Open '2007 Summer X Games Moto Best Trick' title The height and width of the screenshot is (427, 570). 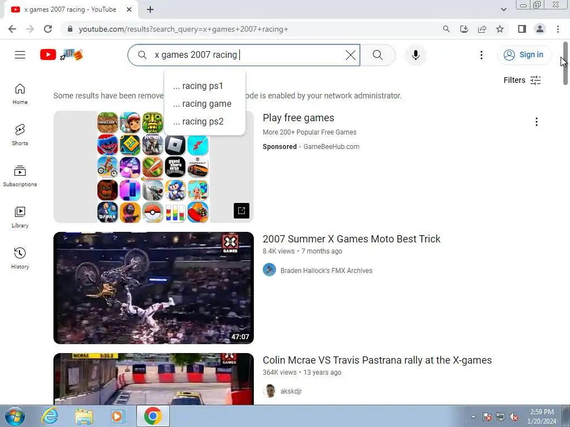352,239
